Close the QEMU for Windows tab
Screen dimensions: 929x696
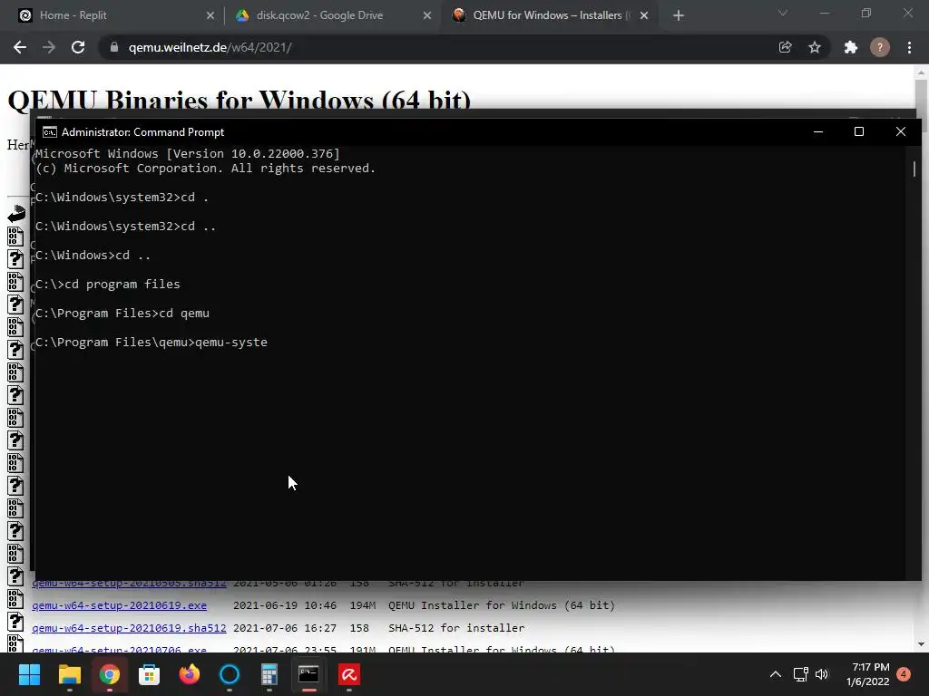(644, 15)
